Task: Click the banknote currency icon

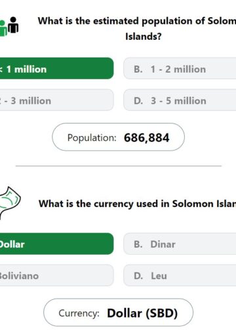Action: [10, 202]
